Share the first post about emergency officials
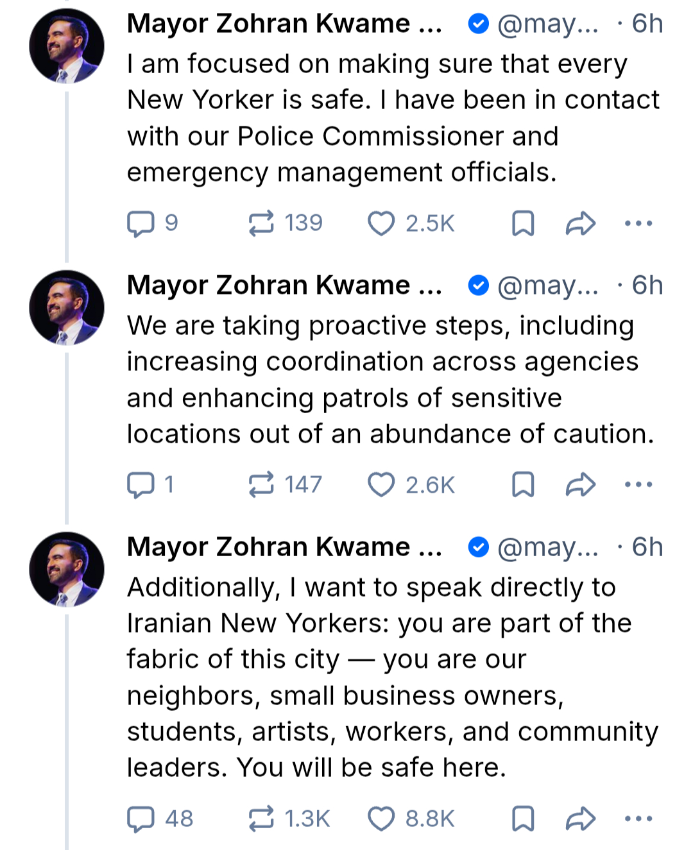693x850 pixels. pyautogui.click(x=581, y=223)
